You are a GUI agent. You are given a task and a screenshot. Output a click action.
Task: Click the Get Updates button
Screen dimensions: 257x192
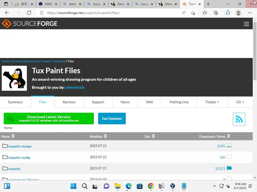click(x=112, y=118)
